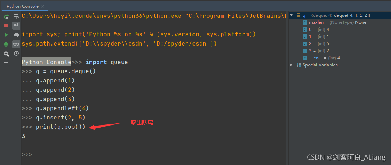Close the Python Console tab
Screen dimensions: 391x165
[x=42, y=6]
